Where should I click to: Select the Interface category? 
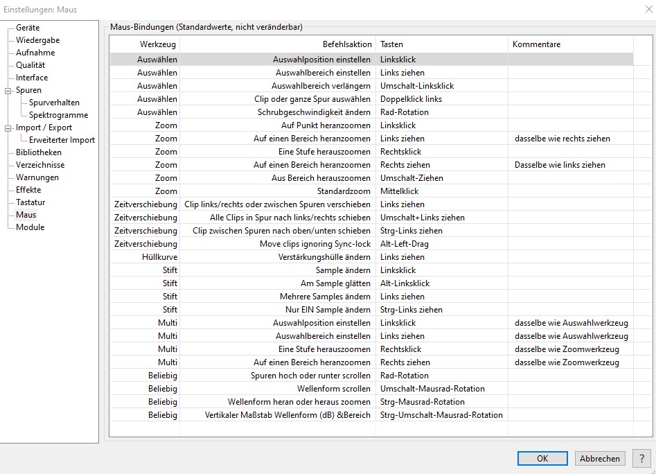coord(32,78)
